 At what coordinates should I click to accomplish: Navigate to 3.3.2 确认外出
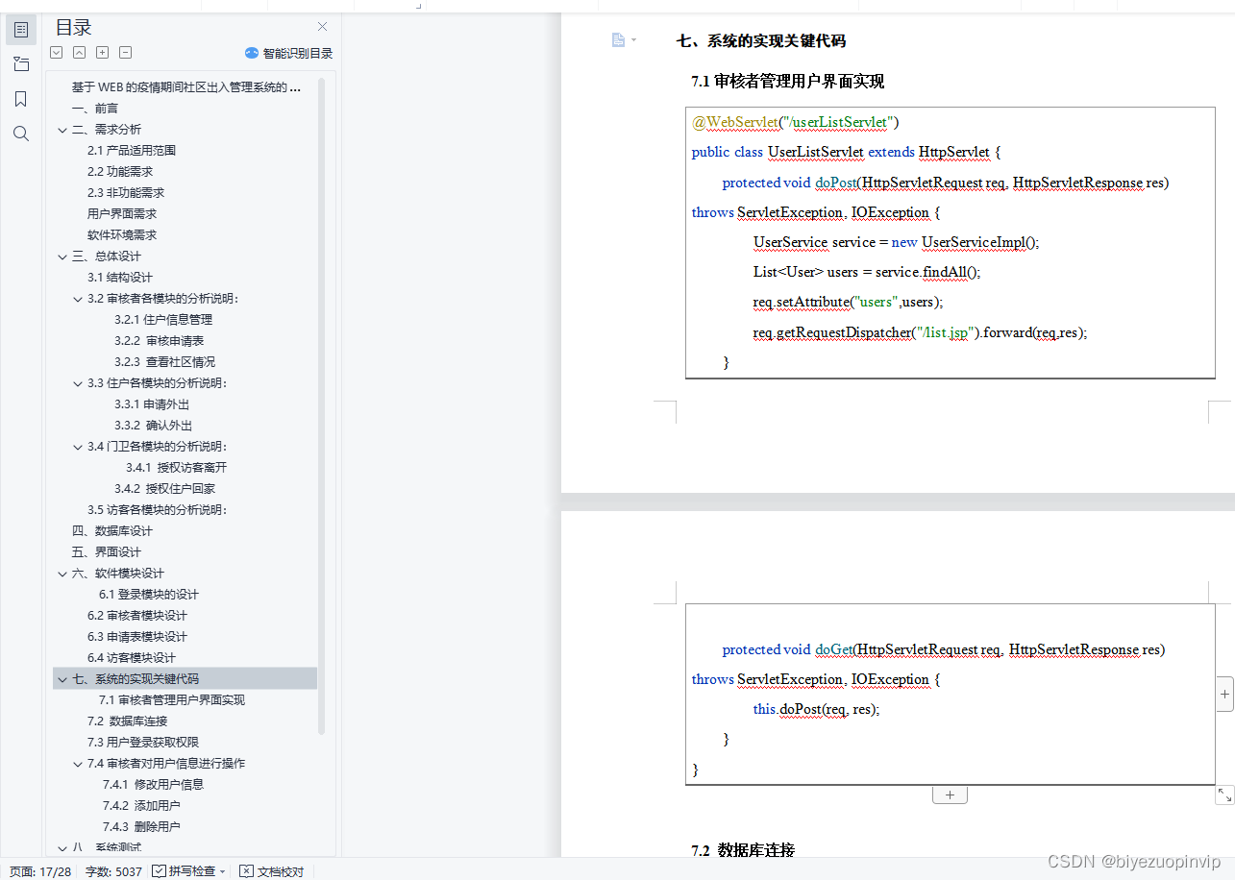click(x=153, y=426)
